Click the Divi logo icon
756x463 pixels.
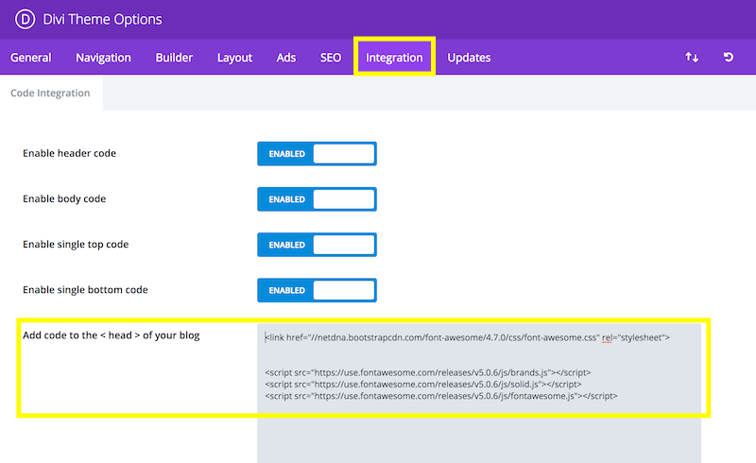click(21, 19)
